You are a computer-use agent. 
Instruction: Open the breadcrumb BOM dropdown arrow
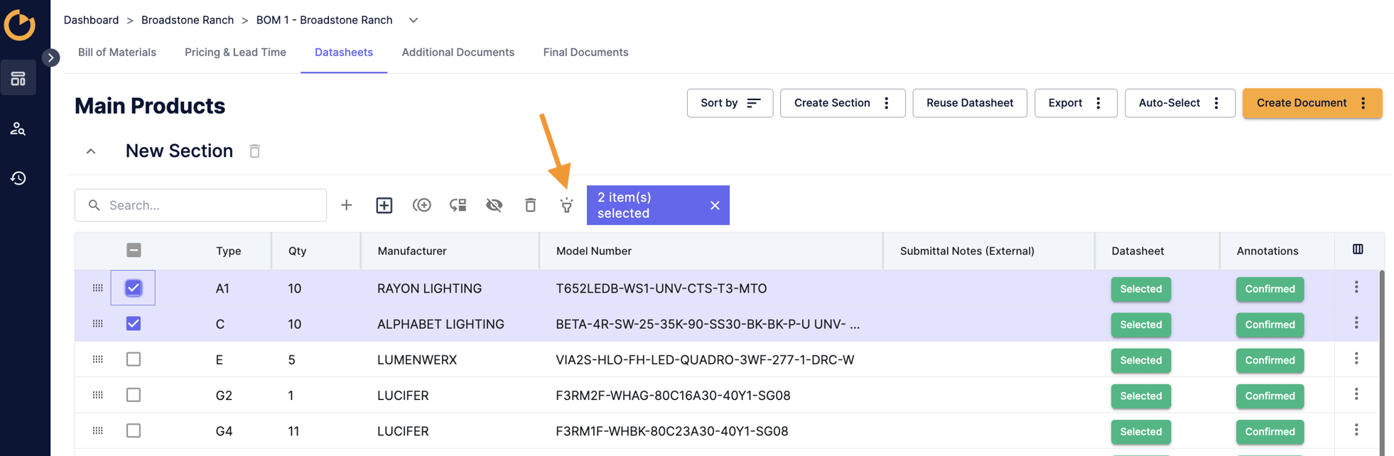(414, 21)
